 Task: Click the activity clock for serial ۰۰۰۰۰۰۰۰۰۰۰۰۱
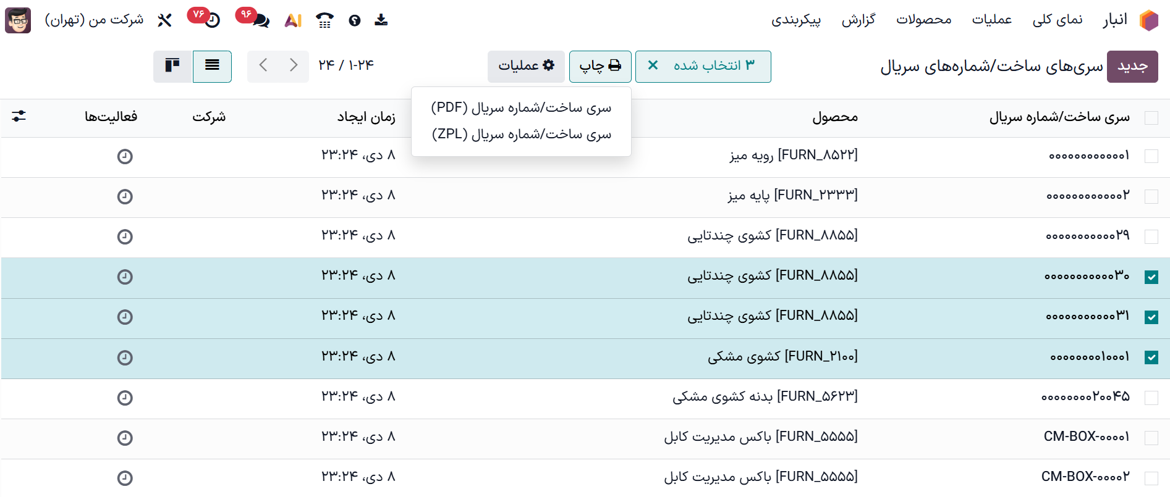coord(125,156)
